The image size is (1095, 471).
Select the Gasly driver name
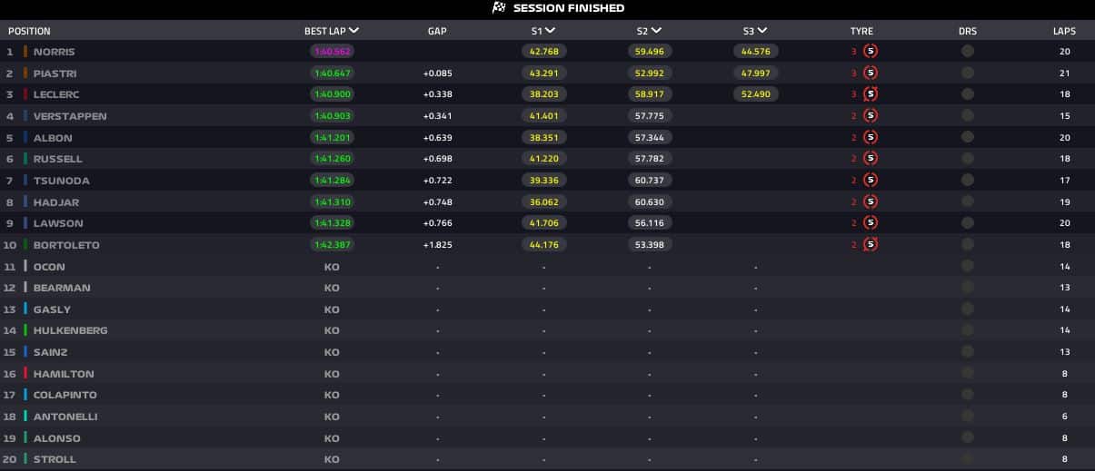pos(52,309)
